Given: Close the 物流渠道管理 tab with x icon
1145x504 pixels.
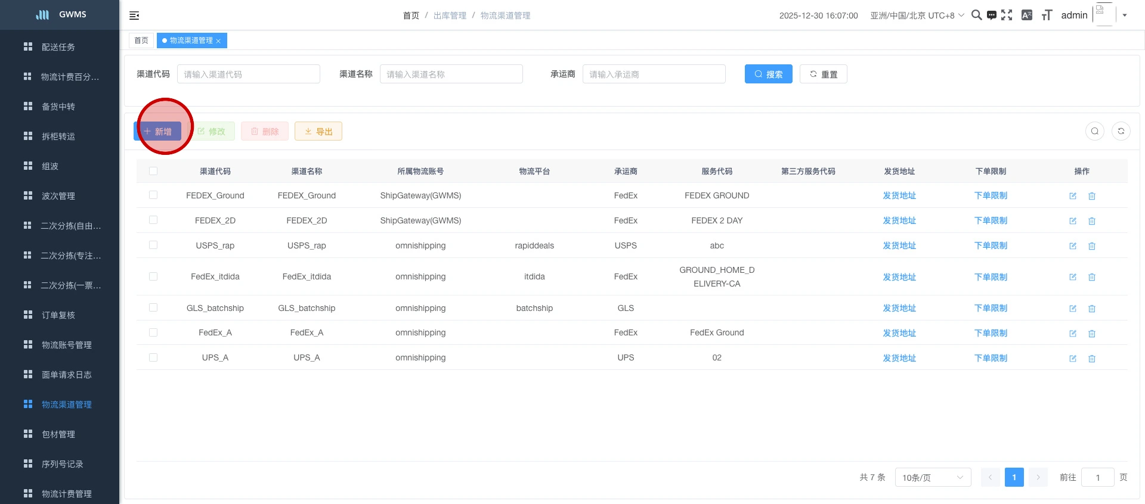Looking at the screenshot, I should 218,41.
